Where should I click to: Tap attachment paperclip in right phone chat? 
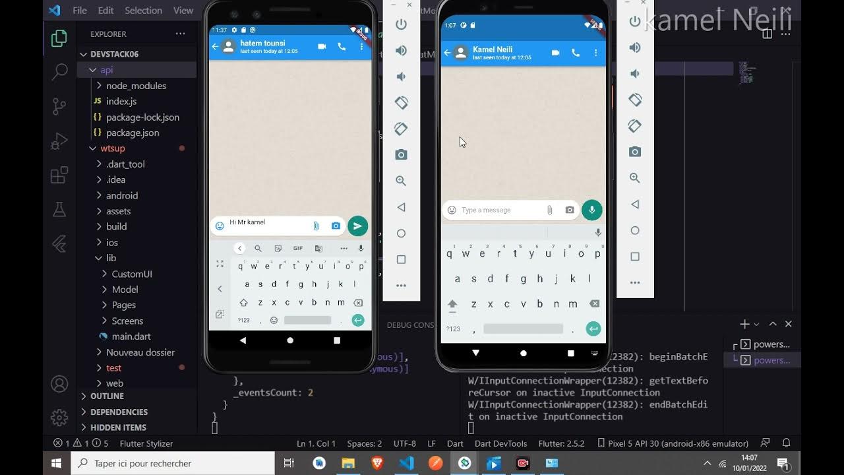[x=549, y=210]
